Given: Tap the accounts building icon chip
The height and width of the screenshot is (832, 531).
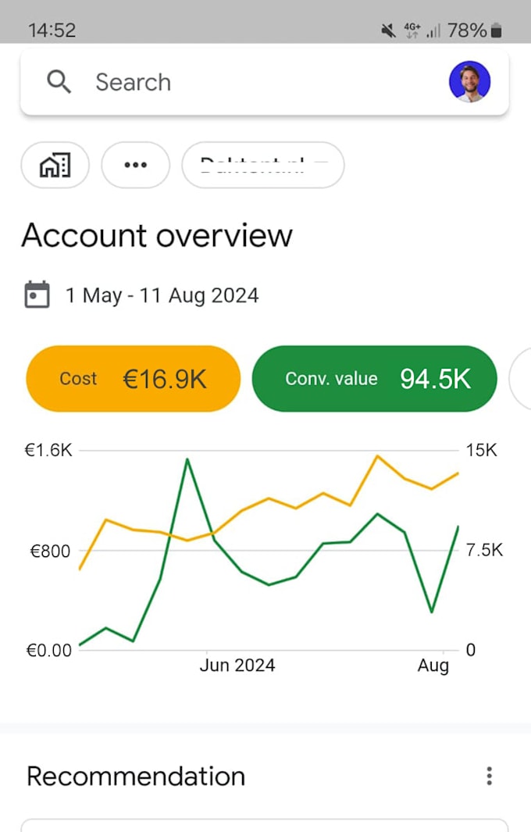Looking at the screenshot, I should [x=55, y=165].
